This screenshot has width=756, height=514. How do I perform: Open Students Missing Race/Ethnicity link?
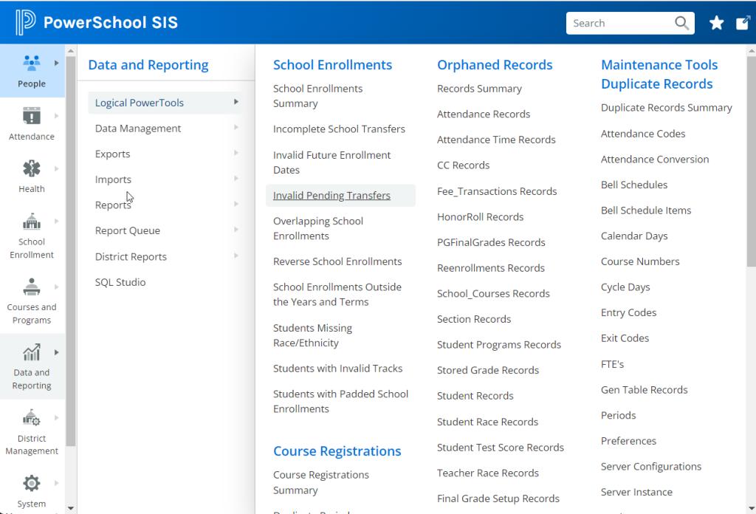coord(312,335)
